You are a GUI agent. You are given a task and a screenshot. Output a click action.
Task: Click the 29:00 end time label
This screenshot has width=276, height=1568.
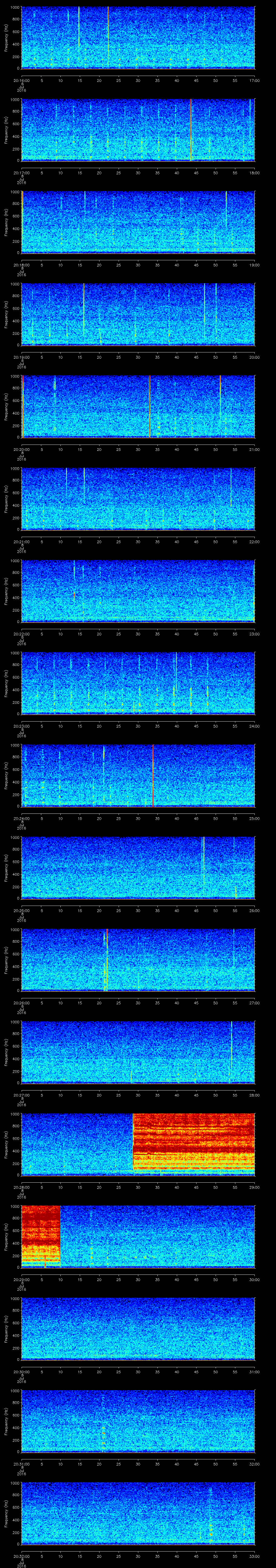254,1187
